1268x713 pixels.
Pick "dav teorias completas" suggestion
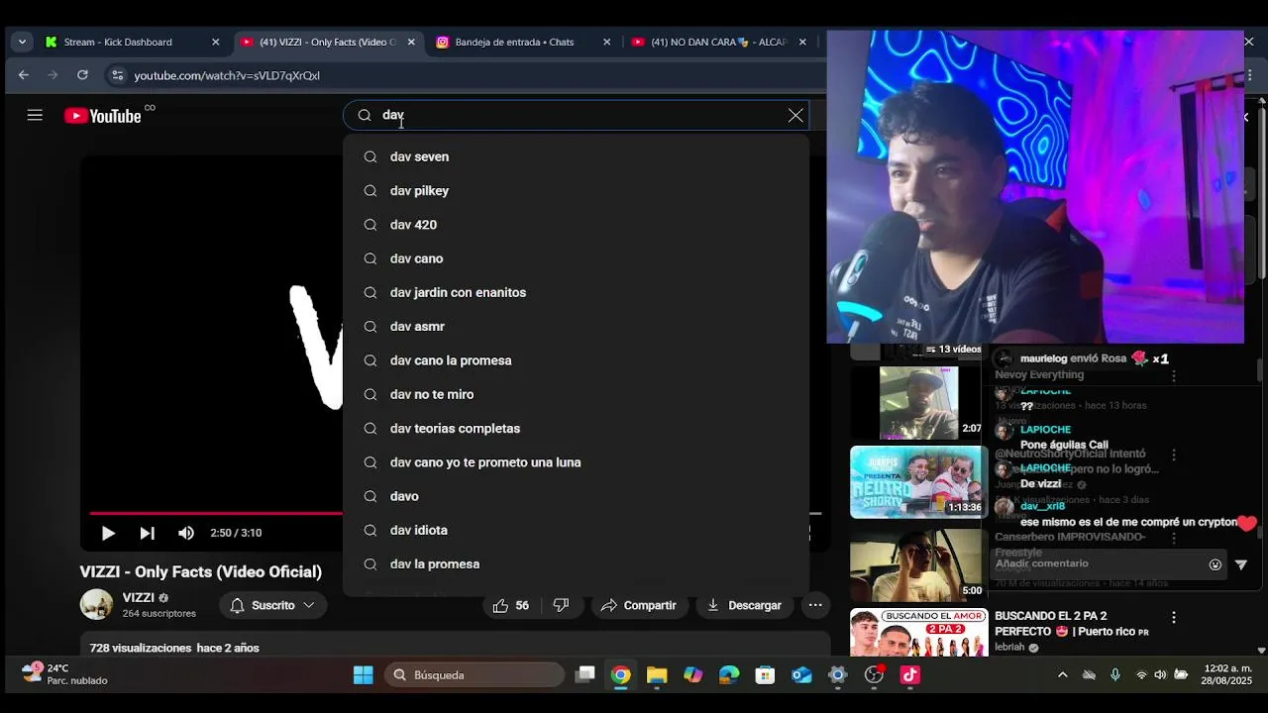[576, 428]
